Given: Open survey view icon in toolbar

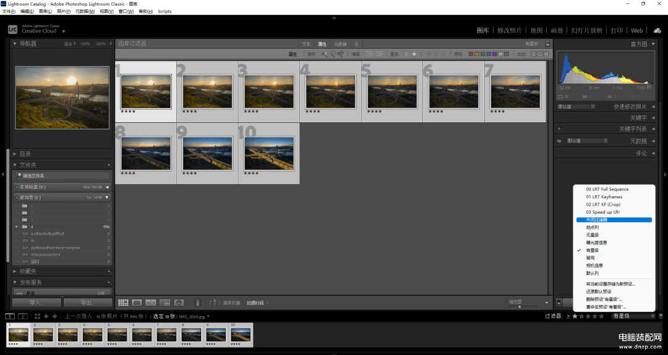Looking at the screenshot, I should click(165, 303).
